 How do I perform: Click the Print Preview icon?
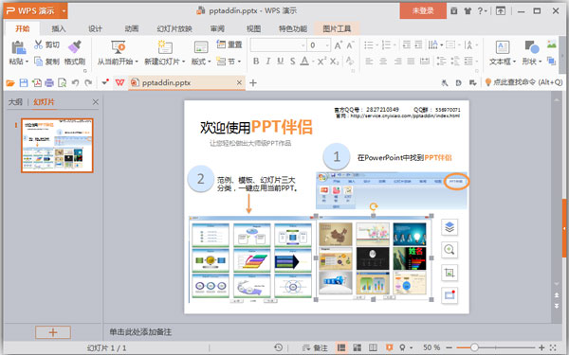click(63, 83)
